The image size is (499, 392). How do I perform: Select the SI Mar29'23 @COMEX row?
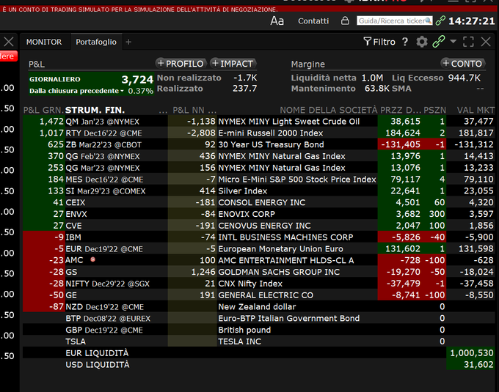click(x=259, y=191)
